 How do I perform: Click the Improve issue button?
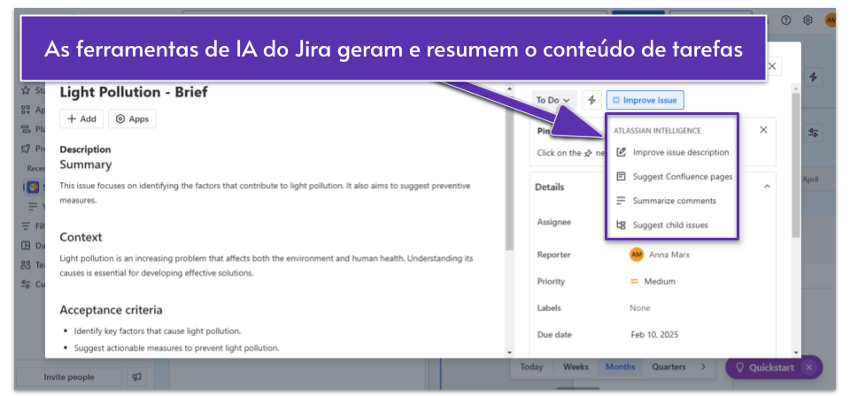(645, 100)
